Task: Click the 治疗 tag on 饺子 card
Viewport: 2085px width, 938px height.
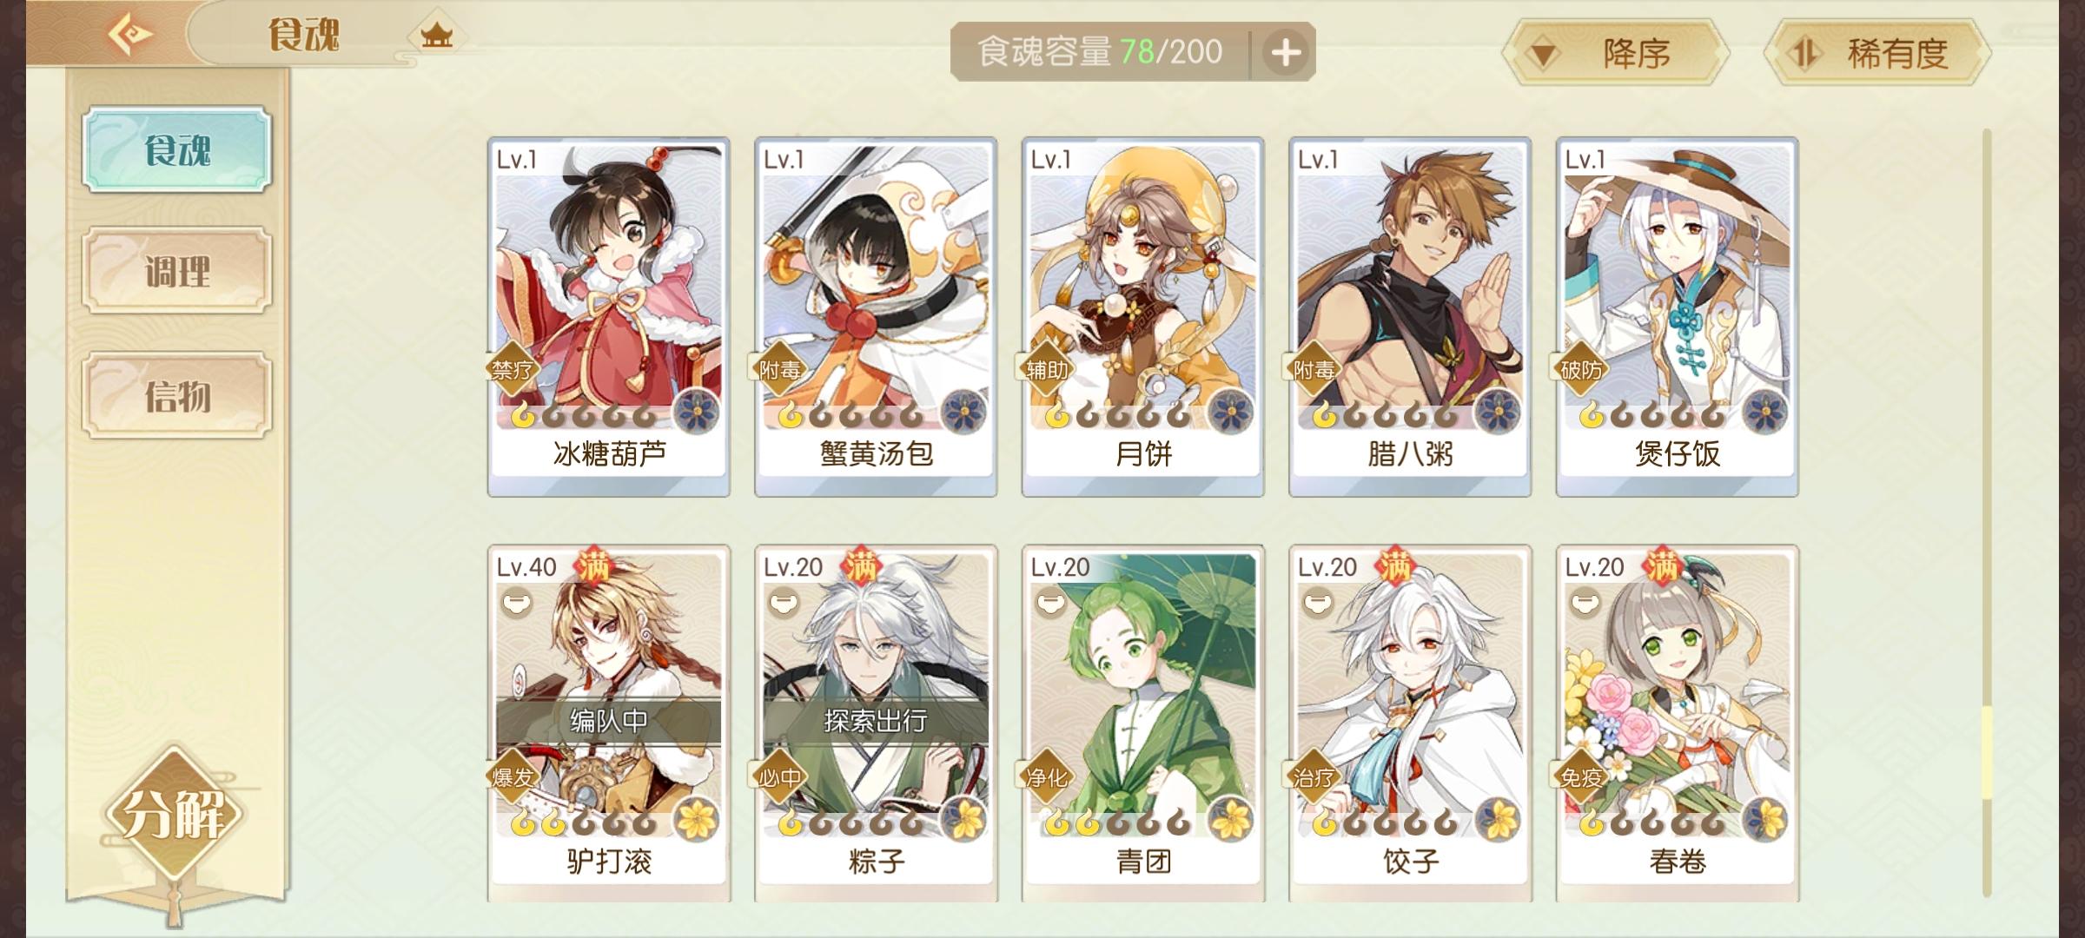Action: tap(1313, 777)
